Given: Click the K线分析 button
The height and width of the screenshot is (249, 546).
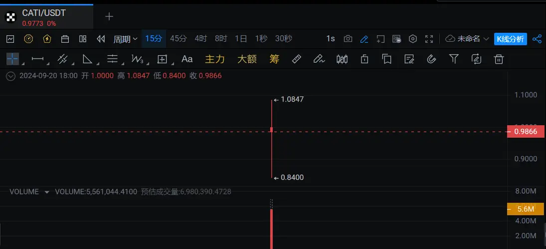Looking at the screenshot, I should click(510, 39).
